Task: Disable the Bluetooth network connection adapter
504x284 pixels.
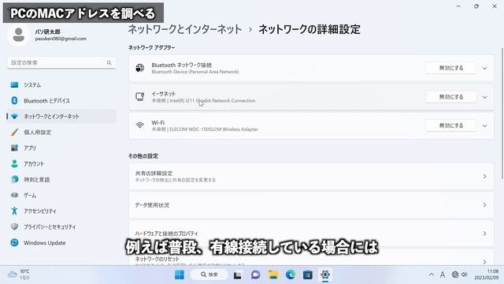Action: tap(451, 68)
